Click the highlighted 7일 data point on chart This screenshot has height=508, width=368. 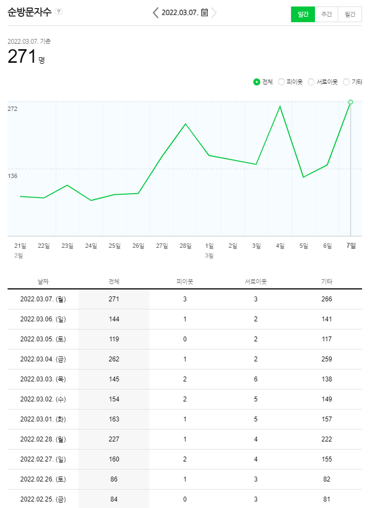(x=351, y=102)
